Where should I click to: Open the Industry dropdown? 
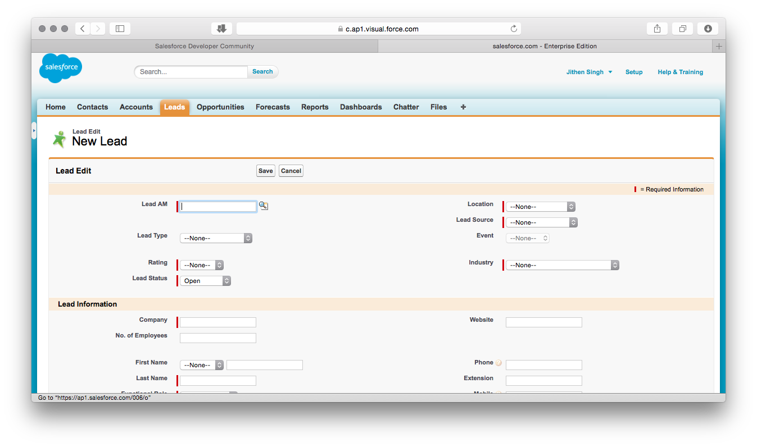pos(563,265)
